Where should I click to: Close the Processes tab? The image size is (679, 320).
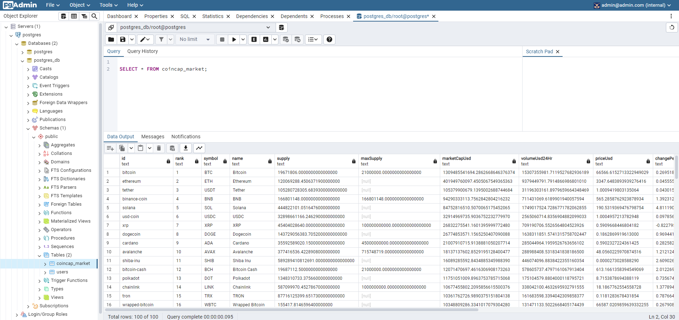pyautogui.click(x=349, y=16)
